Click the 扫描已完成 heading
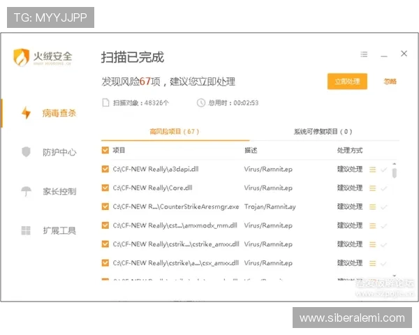This screenshot has height=335, width=419. pyautogui.click(x=132, y=57)
